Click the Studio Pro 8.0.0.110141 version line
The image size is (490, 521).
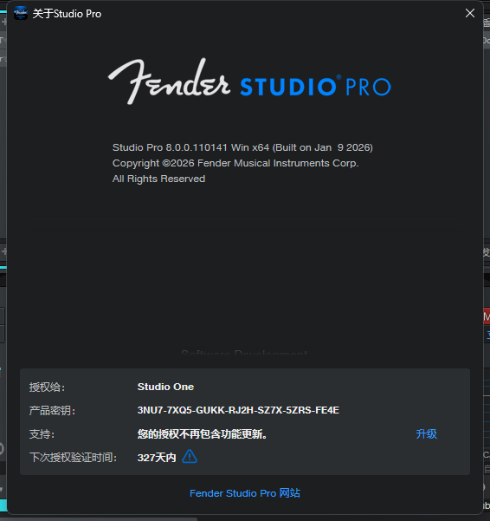click(x=242, y=147)
